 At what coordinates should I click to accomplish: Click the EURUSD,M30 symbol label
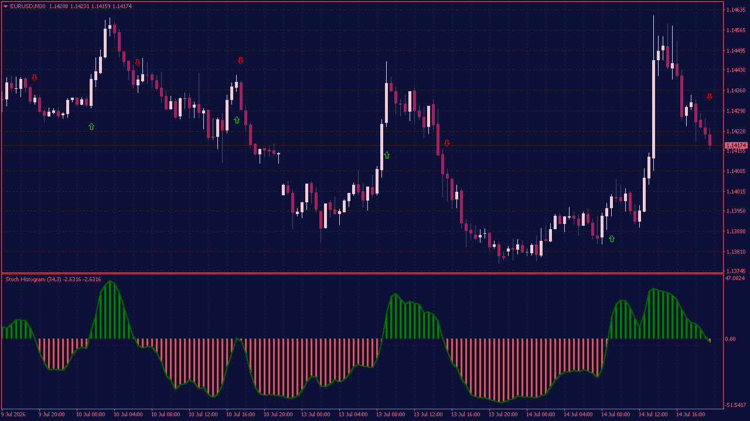point(26,6)
